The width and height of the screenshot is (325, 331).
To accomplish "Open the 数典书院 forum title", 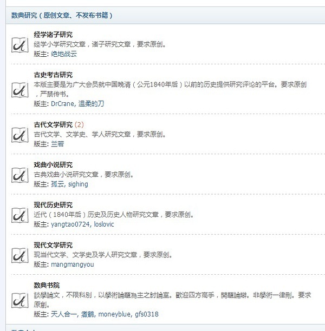I will 47,286.
